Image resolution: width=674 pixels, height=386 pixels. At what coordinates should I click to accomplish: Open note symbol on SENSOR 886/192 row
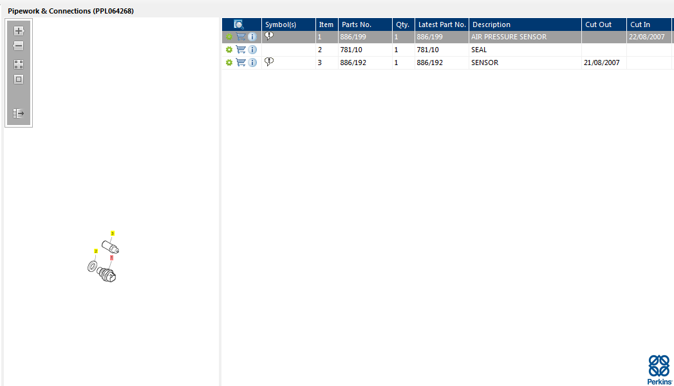click(x=269, y=62)
